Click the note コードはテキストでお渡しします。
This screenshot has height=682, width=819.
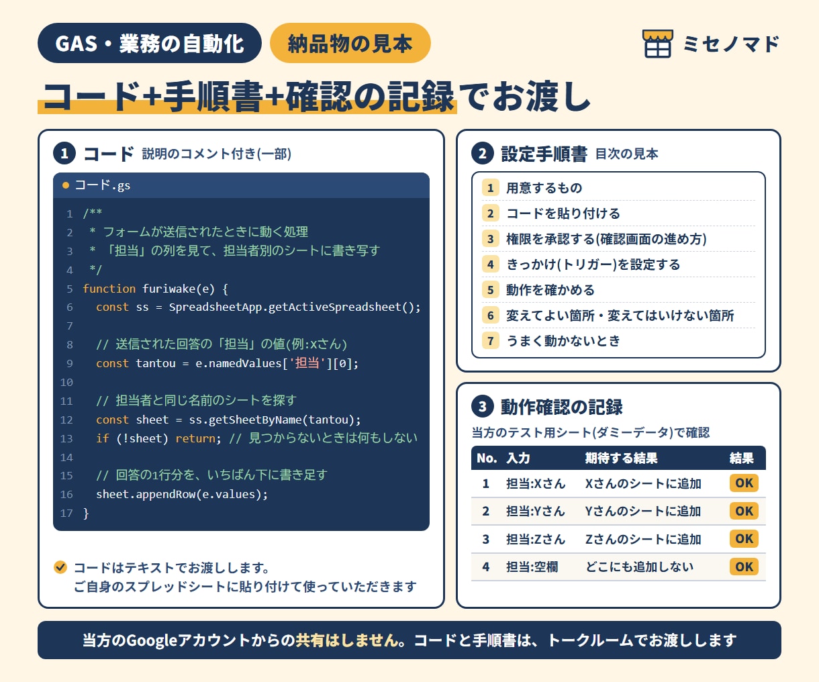click(x=172, y=568)
